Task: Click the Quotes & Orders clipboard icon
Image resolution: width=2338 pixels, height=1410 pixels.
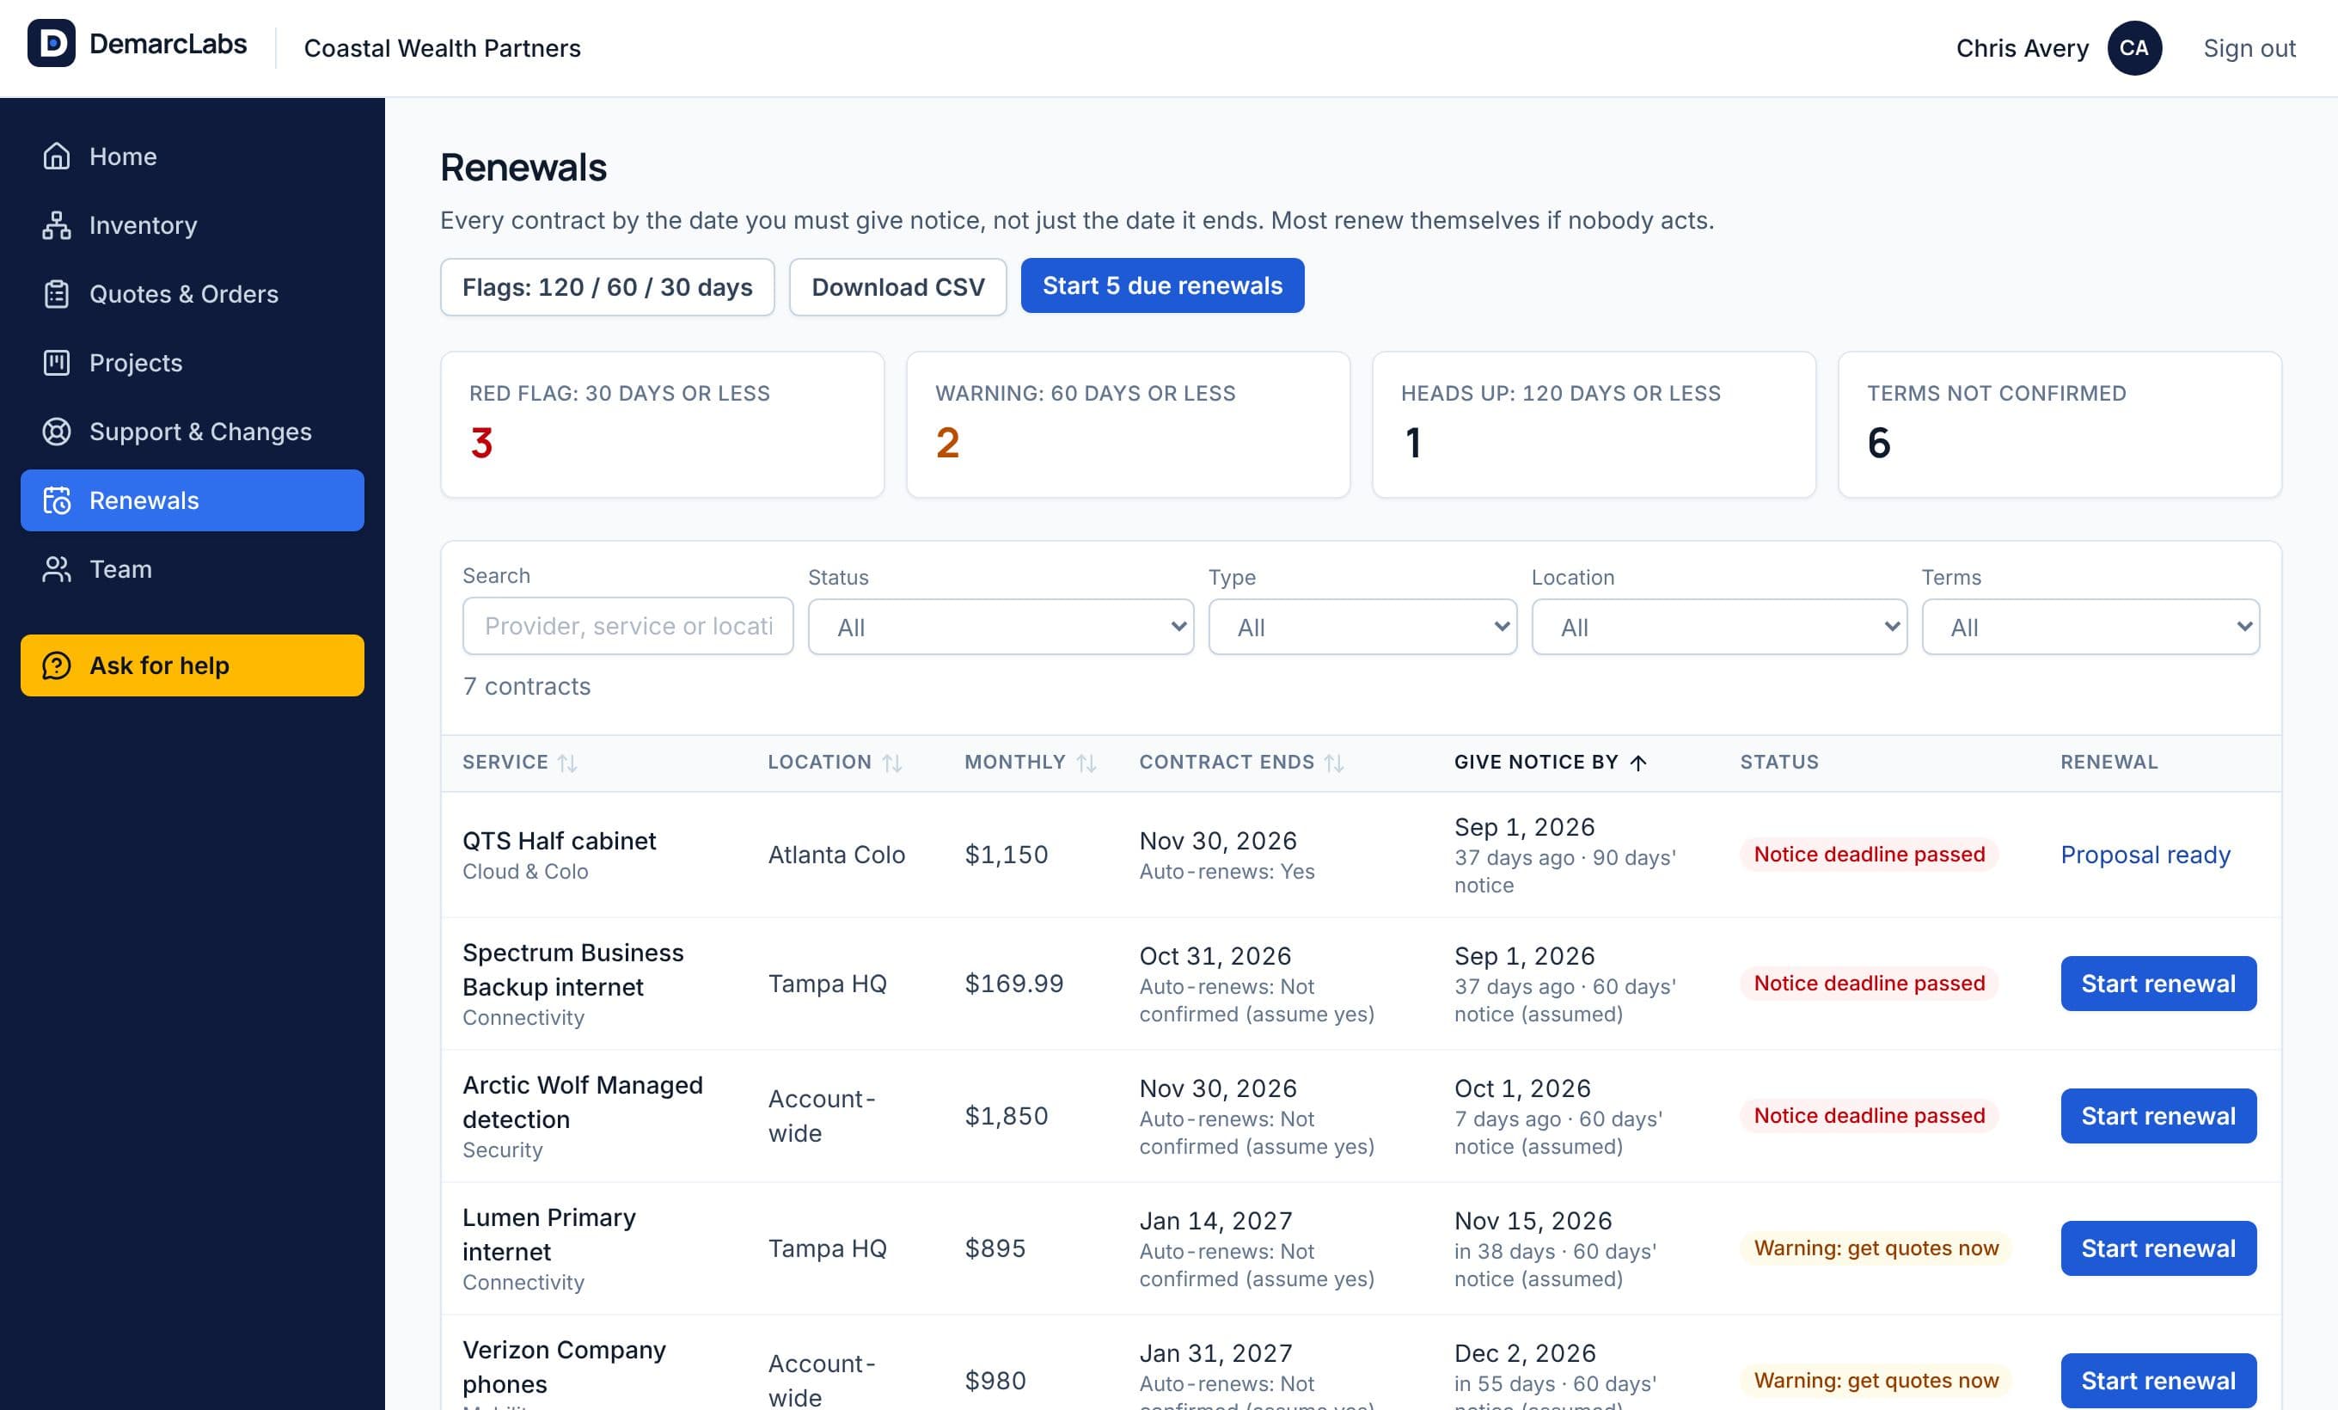Action: pyautogui.click(x=57, y=294)
